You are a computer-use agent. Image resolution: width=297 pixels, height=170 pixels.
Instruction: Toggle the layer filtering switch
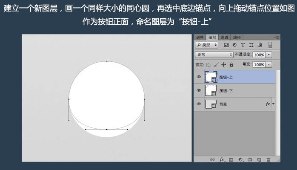pos(270,45)
